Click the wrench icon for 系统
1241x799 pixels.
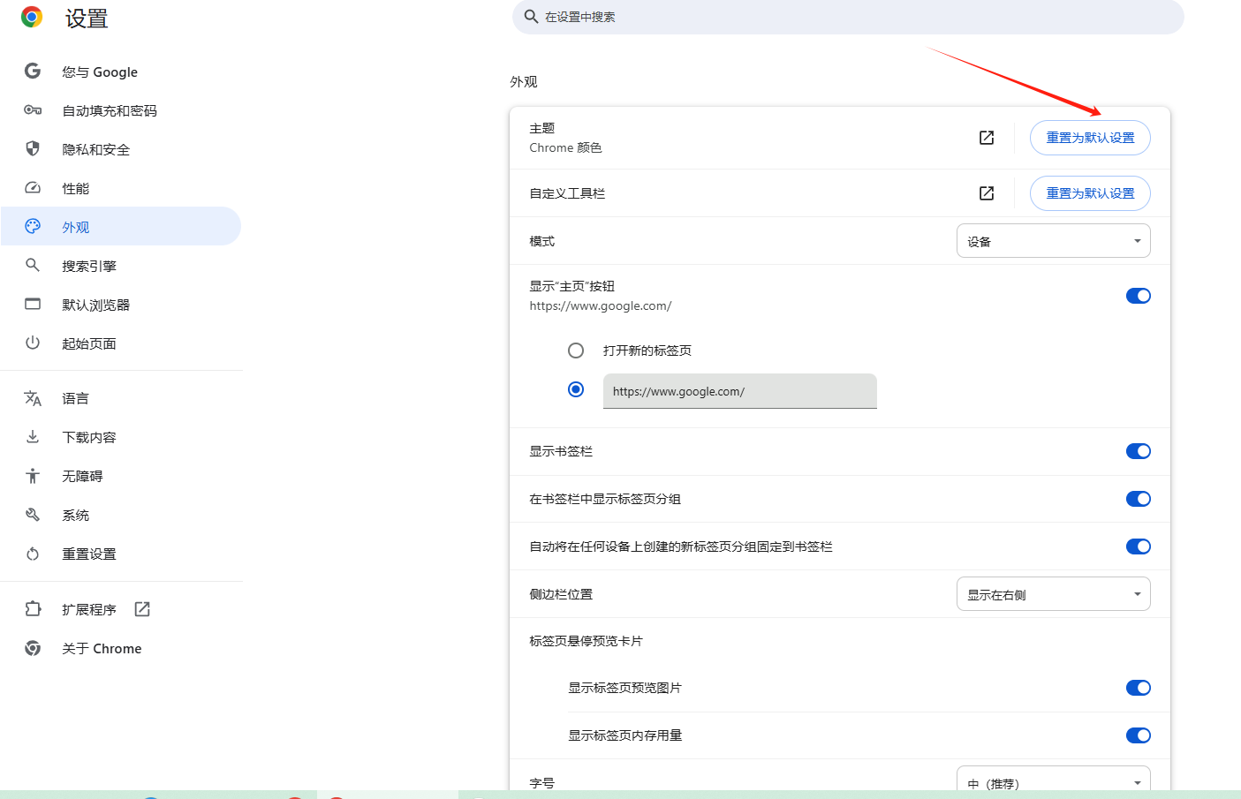click(x=33, y=515)
